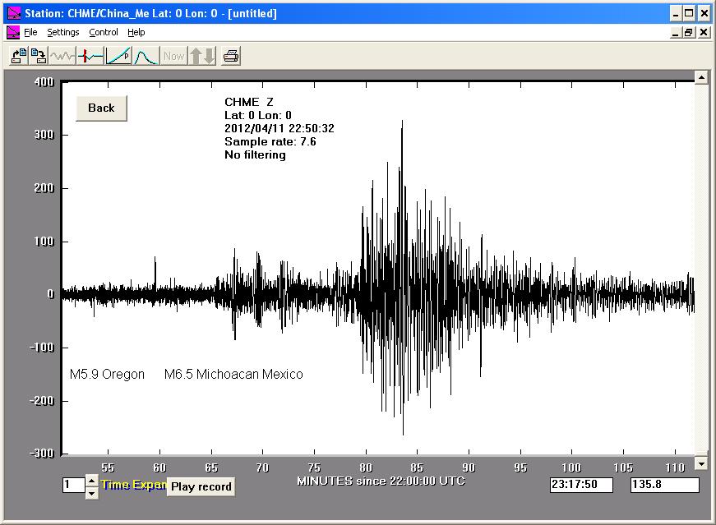Open the Help menu
Screen dimensions: 716x525
(x=136, y=33)
